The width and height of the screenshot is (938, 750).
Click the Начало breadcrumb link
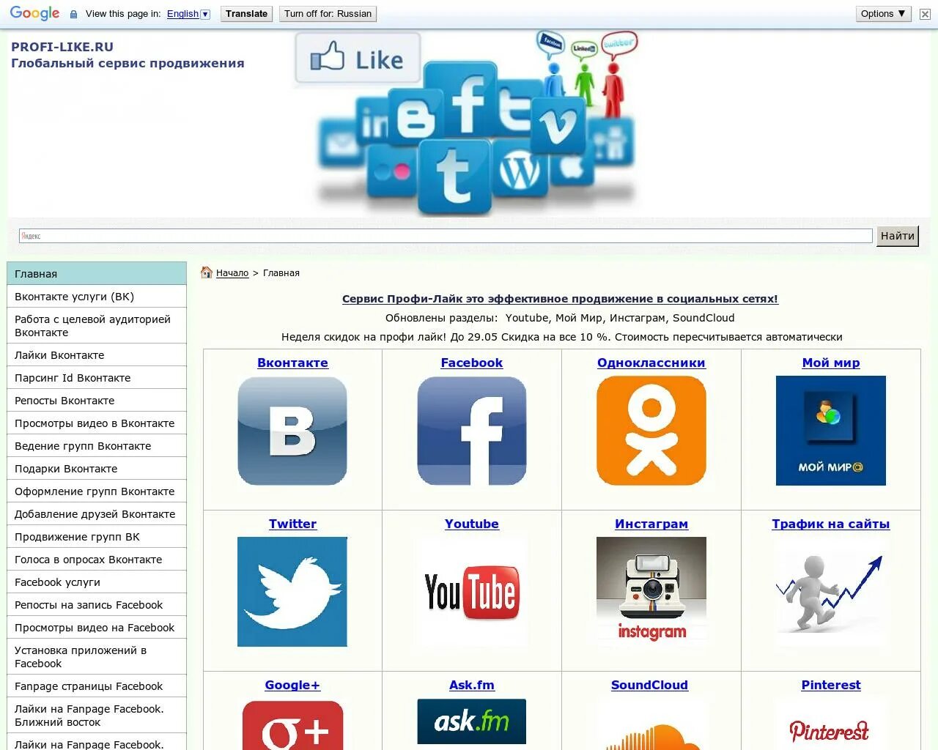coord(232,273)
